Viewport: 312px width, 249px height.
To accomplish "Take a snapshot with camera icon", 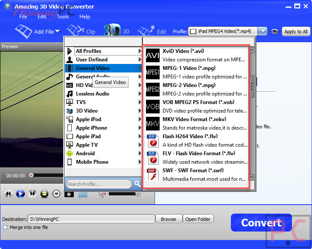I will (x=69, y=194).
